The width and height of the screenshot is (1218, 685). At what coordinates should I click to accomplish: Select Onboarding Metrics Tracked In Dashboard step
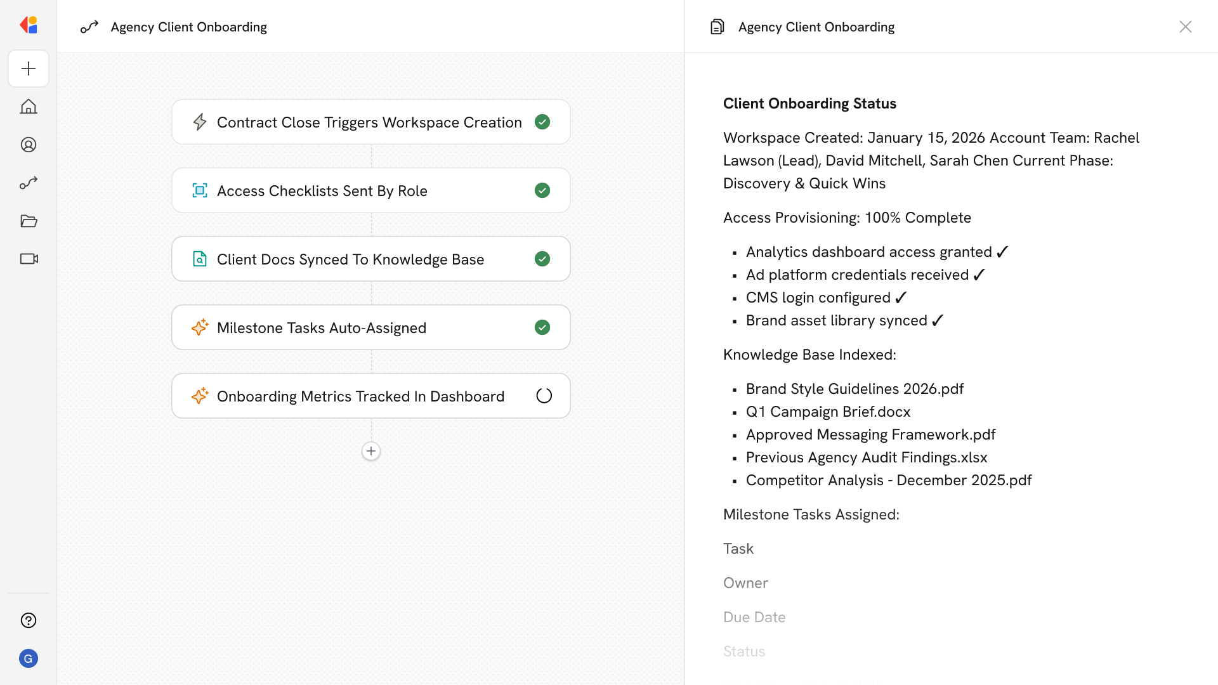(360, 396)
